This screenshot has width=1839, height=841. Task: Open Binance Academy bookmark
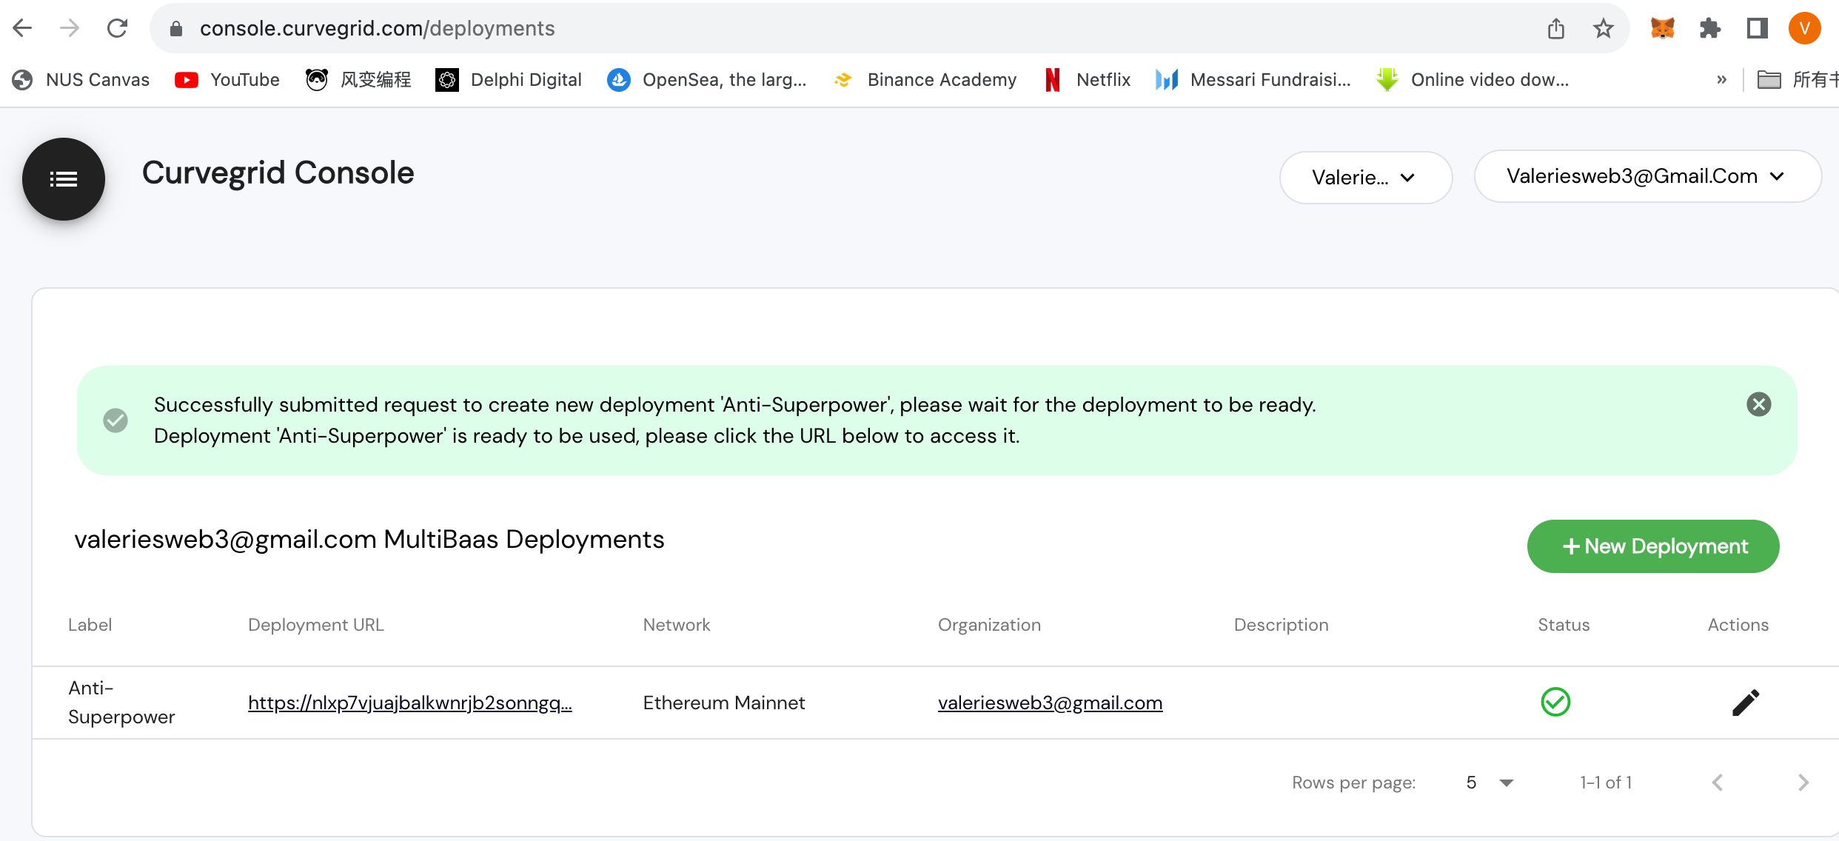coord(925,79)
